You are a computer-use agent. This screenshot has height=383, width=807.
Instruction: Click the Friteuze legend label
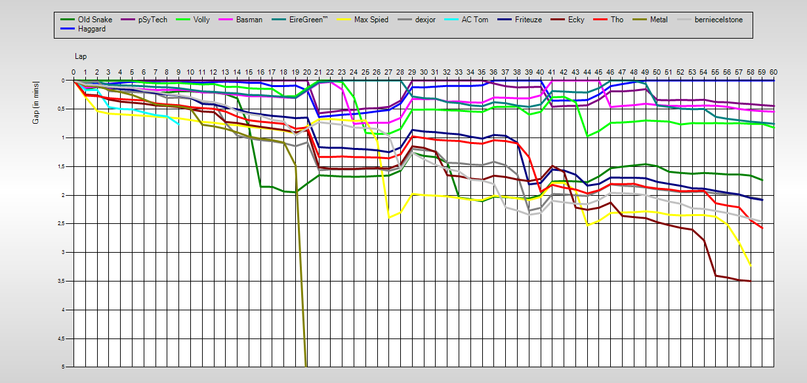pos(529,20)
